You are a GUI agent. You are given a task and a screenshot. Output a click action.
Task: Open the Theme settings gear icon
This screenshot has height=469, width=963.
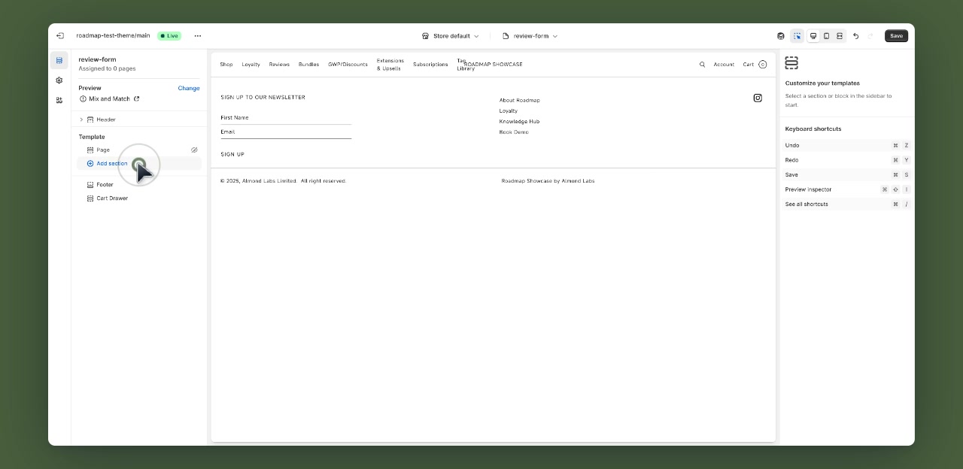[59, 80]
